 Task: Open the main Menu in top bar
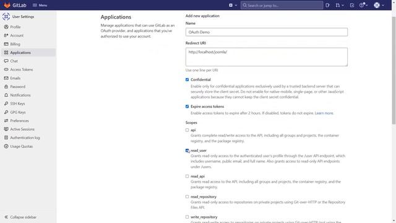[x=40, y=6]
